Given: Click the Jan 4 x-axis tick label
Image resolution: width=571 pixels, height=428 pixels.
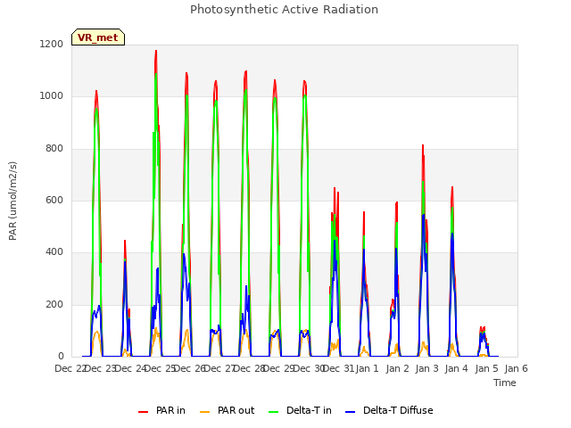Looking at the screenshot, I should [x=456, y=368].
